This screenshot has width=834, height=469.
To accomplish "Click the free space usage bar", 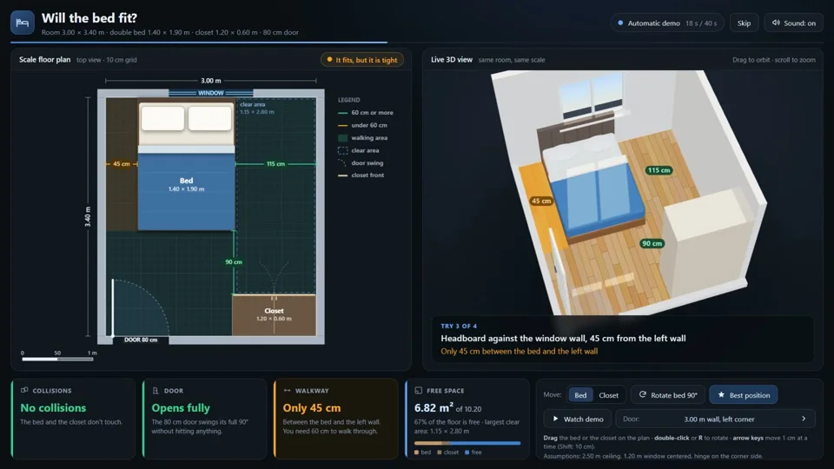I will coord(467,443).
